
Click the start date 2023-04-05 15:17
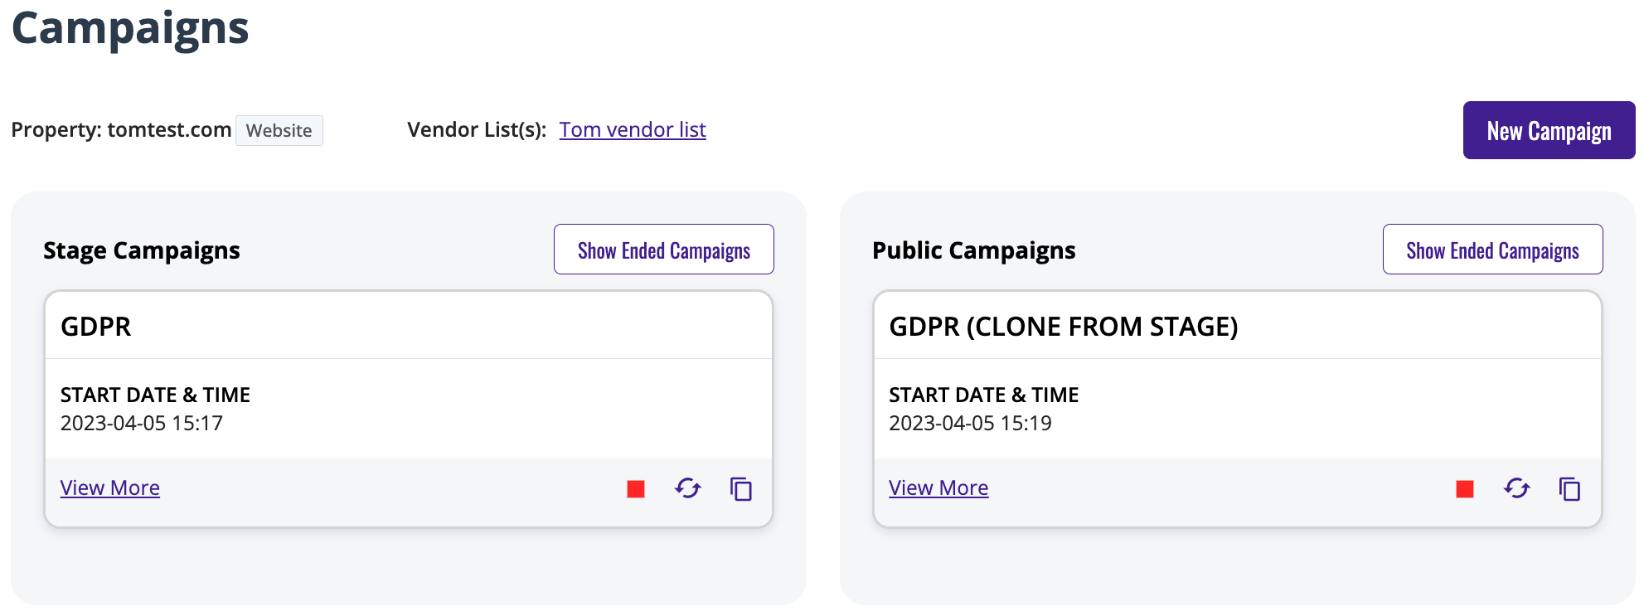pyautogui.click(x=142, y=423)
